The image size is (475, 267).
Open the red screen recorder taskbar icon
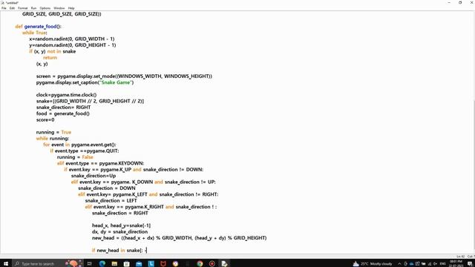pos(212,264)
